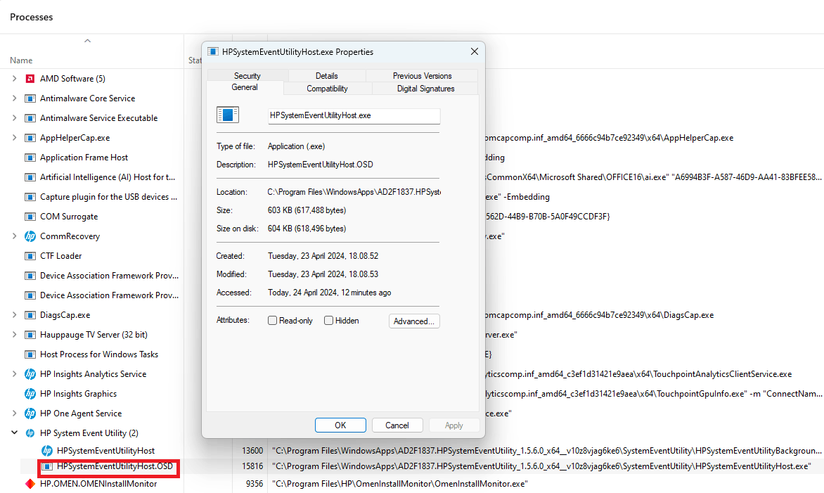
Task: Click the sort arrow above the Name column
Action: (88, 41)
